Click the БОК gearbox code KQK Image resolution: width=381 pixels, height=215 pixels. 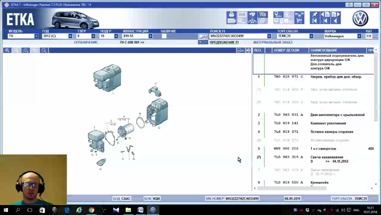click(156, 198)
